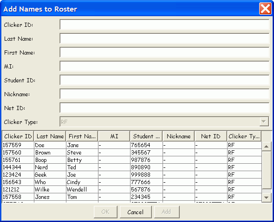
Task: Click the Net ID text field
Action: tap(164, 108)
